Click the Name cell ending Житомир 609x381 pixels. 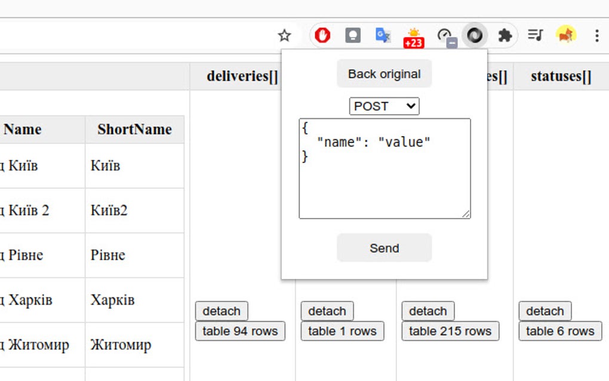42,345
